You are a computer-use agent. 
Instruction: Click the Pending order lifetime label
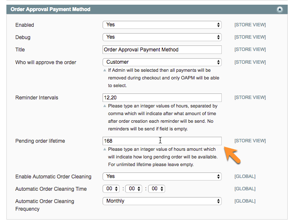click(x=40, y=141)
